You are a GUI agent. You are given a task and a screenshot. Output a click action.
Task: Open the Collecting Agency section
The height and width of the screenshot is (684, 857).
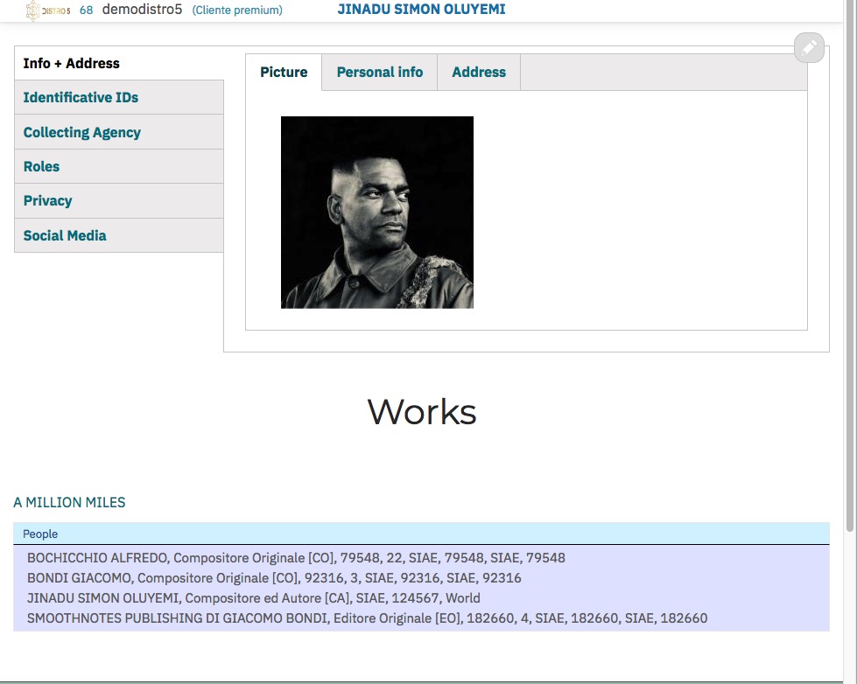[118, 132]
